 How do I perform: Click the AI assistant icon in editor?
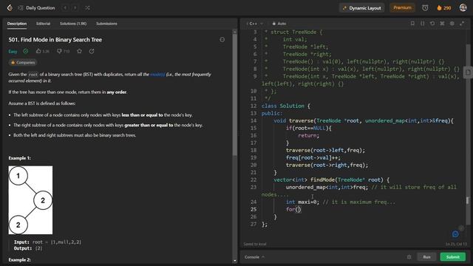[455, 233]
